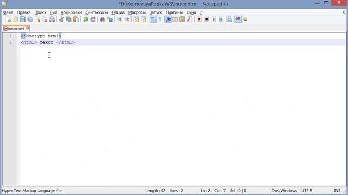Copy selection using the toolbar Copy icon
348x195 pixels.
click(x=69, y=19)
